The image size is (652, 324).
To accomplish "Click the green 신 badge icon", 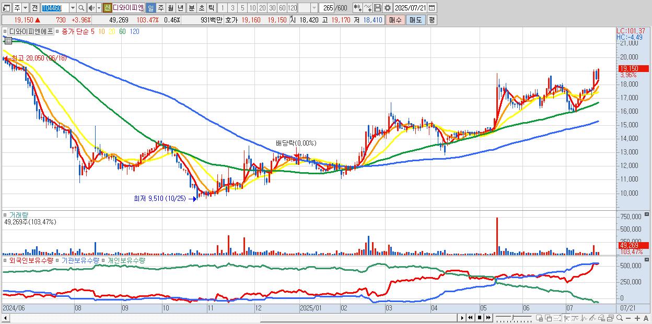I will tap(107, 8).
